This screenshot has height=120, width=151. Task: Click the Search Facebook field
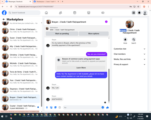coord(24,13)
